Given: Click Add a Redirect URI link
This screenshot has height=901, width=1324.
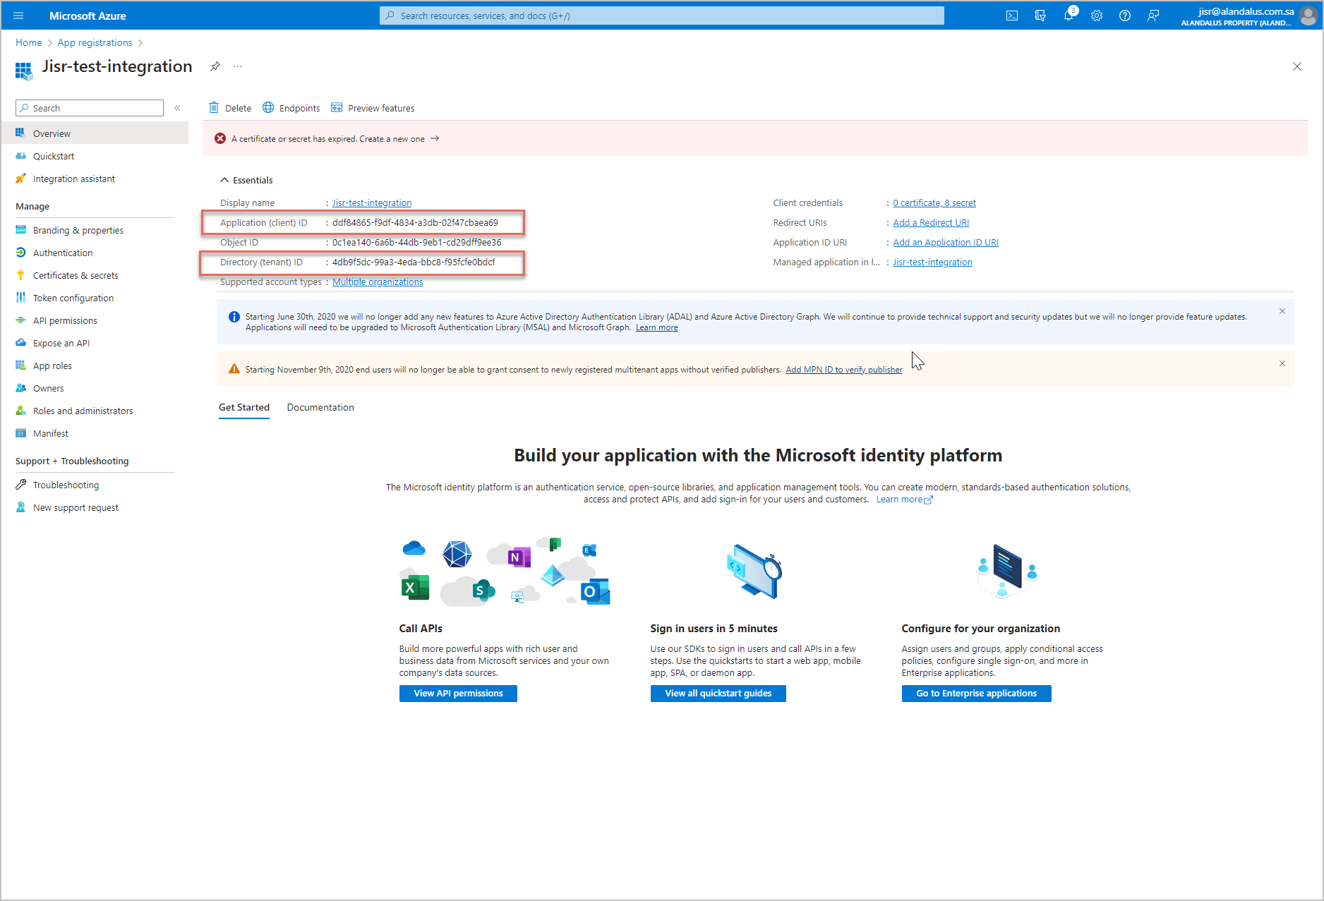Looking at the screenshot, I should (931, 222).
